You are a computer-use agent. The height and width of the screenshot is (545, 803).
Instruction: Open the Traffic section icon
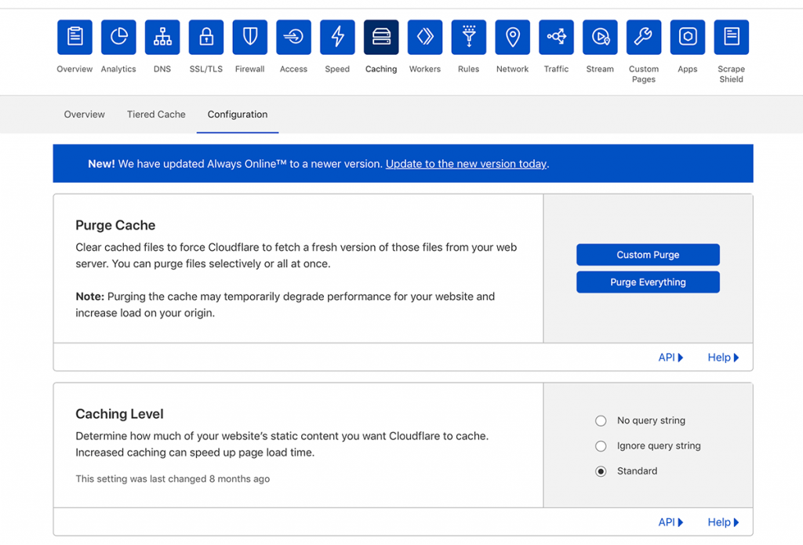pyautogui.click(x=556, y=36)
